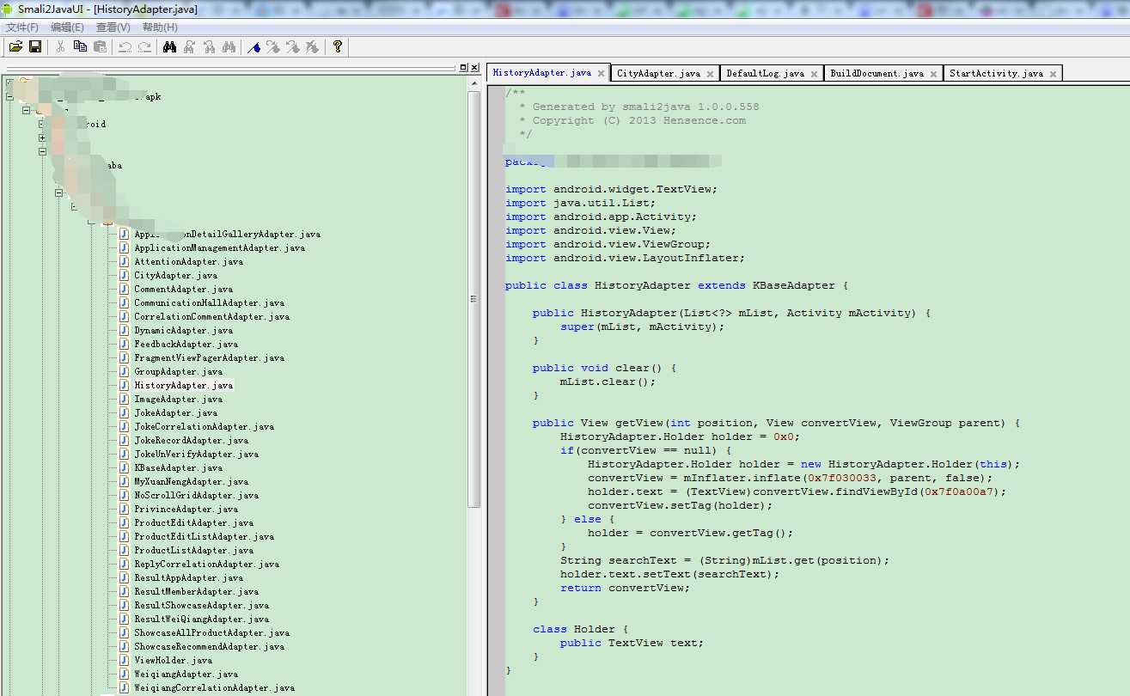Viewport: 1130px width, 696px height.
Task: Click the clear bookmarks crossed-flag icon
Action: [x=313, y=46]
